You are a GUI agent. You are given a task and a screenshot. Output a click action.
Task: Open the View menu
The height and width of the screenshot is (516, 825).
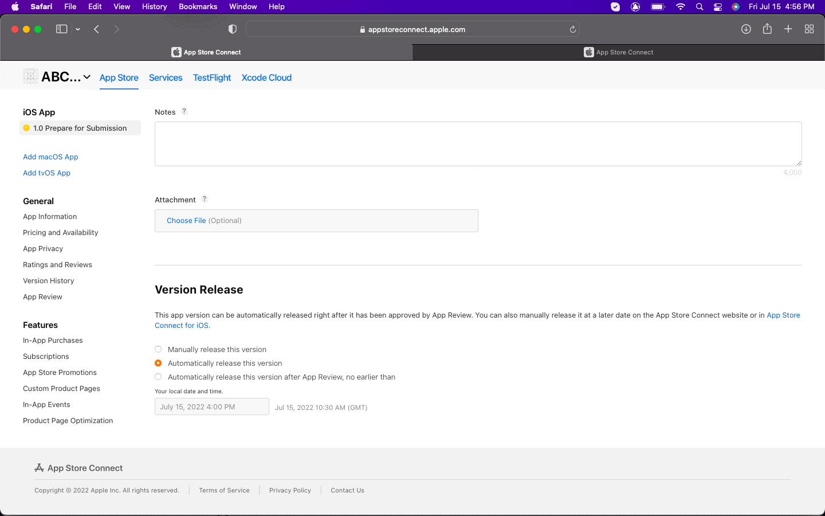pyautogui.click(x=122, y=7)
